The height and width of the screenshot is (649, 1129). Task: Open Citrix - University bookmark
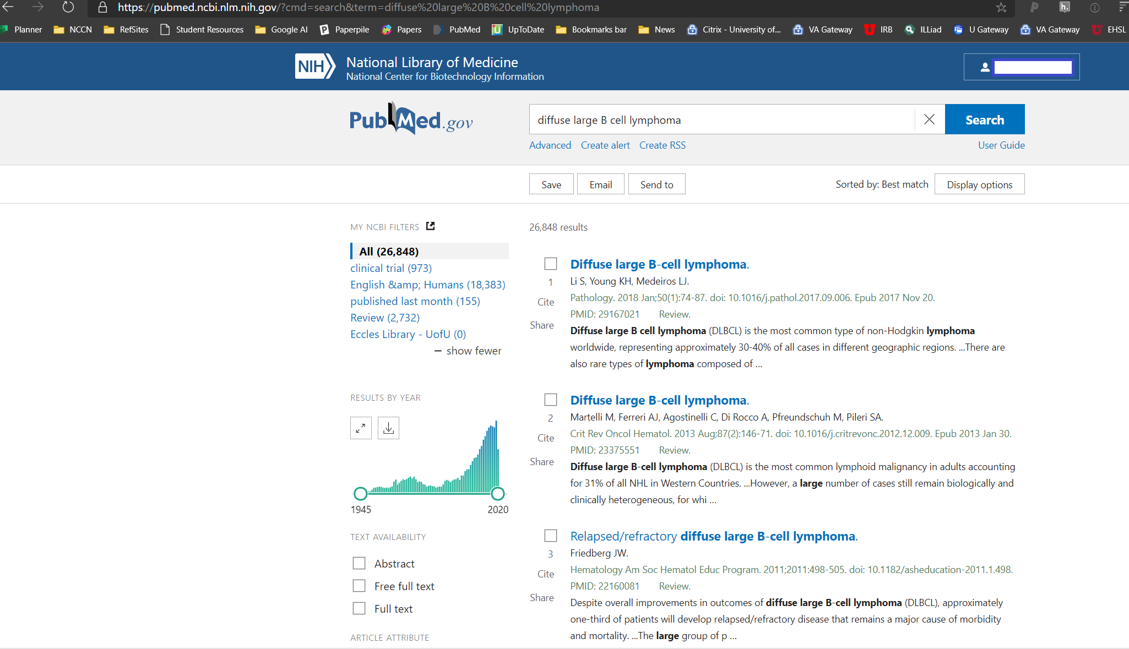pyautogui.click(x=734, y=30)
